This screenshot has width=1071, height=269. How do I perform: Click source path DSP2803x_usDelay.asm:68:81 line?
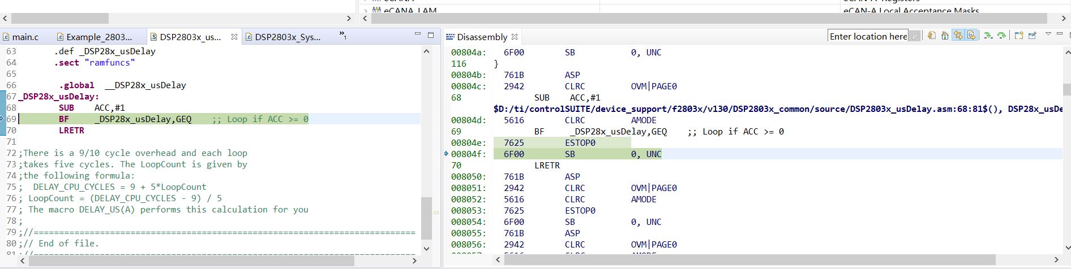(778, 109)
